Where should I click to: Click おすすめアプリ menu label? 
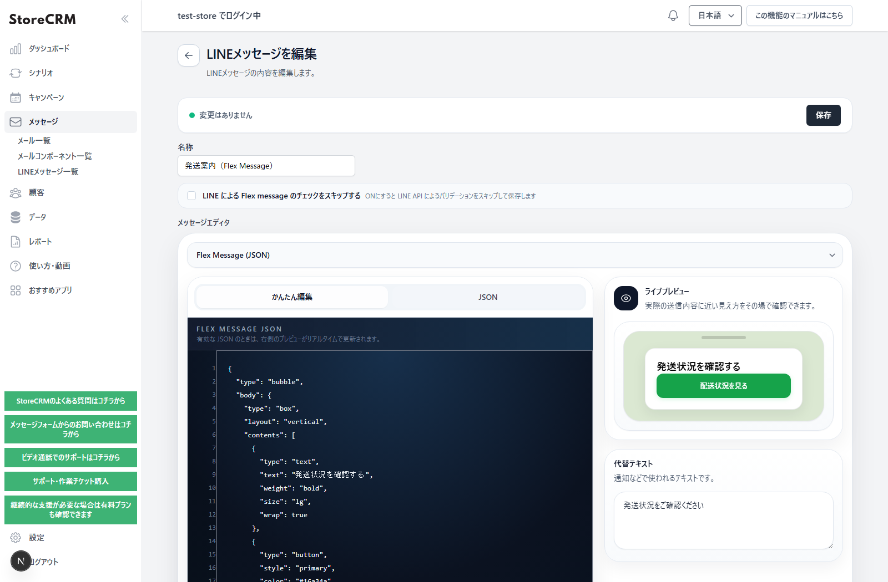[51, 290]
